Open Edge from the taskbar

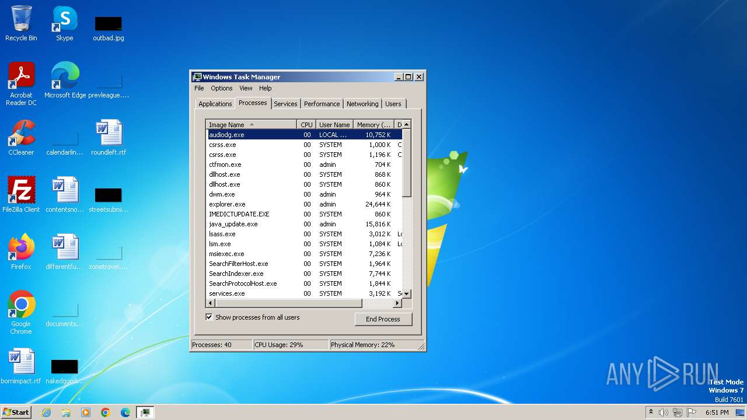point(125,412)
